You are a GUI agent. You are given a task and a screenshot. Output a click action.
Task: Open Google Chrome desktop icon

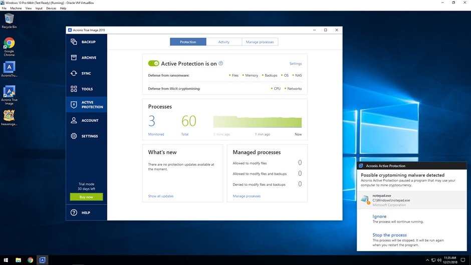(9, 47)
